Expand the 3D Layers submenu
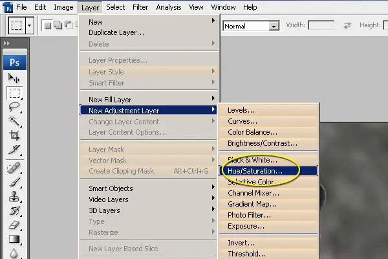This screenshot has height=259, width=388. (149, 210)
